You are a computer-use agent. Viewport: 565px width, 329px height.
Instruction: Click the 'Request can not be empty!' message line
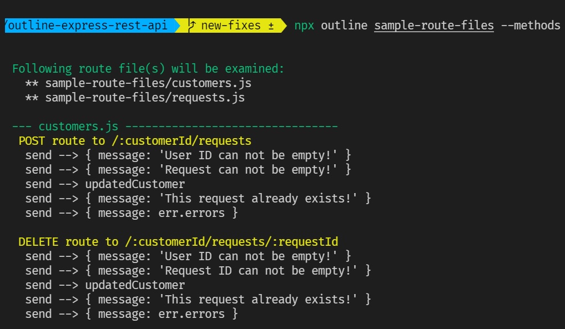coord(188,170)
